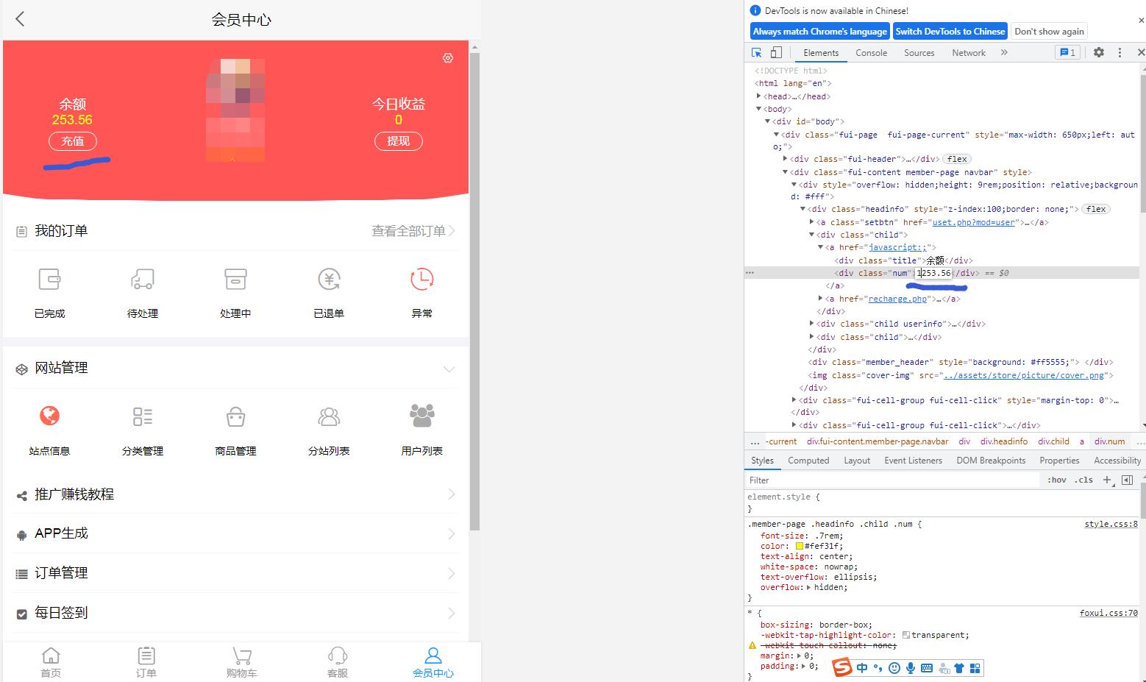The height and width of the screenshot is (682, 1146).
Task: Toggle the .cls class editor
Action: pos(1083,480)
